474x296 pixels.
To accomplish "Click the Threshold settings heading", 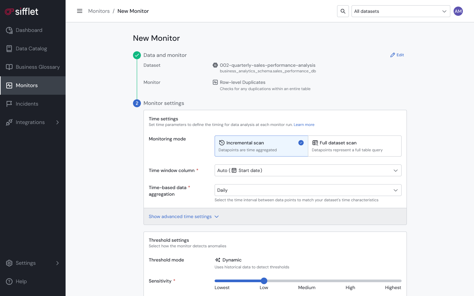I will tap(169, 240).
